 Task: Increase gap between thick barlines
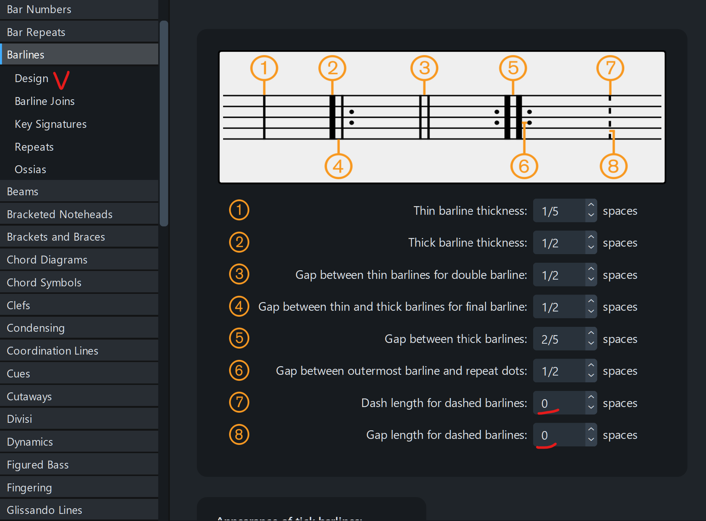(591, 333)
